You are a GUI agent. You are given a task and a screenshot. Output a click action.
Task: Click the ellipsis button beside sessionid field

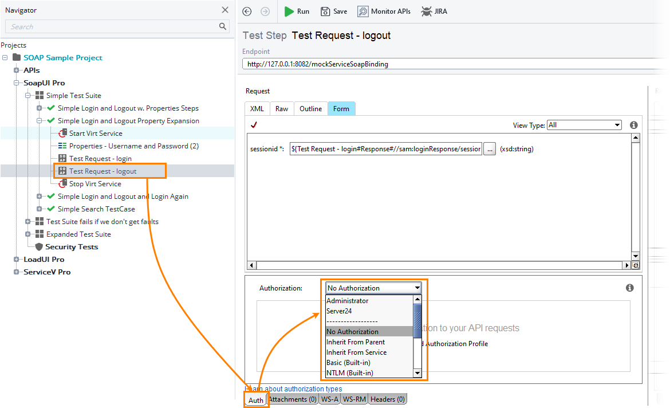[x=490, y=149]
